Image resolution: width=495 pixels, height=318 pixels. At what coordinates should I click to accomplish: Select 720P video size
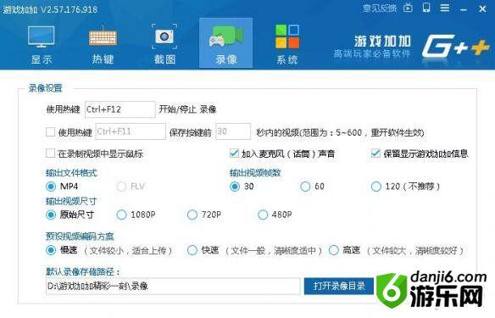pyautogui.click(x=192, y=215)
